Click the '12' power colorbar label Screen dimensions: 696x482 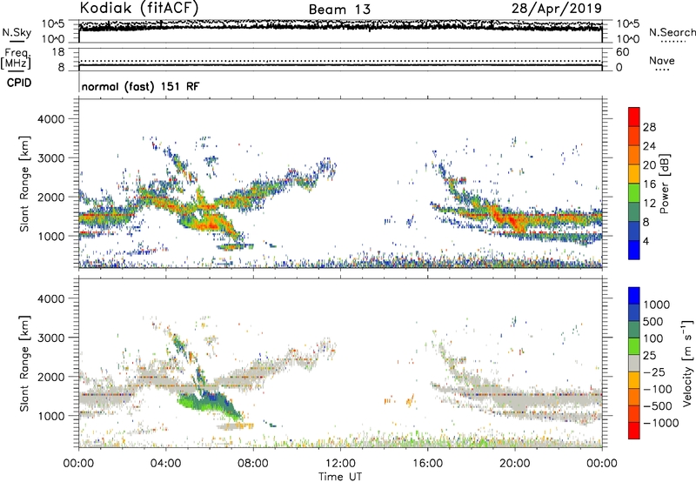(x=649, y=204)
